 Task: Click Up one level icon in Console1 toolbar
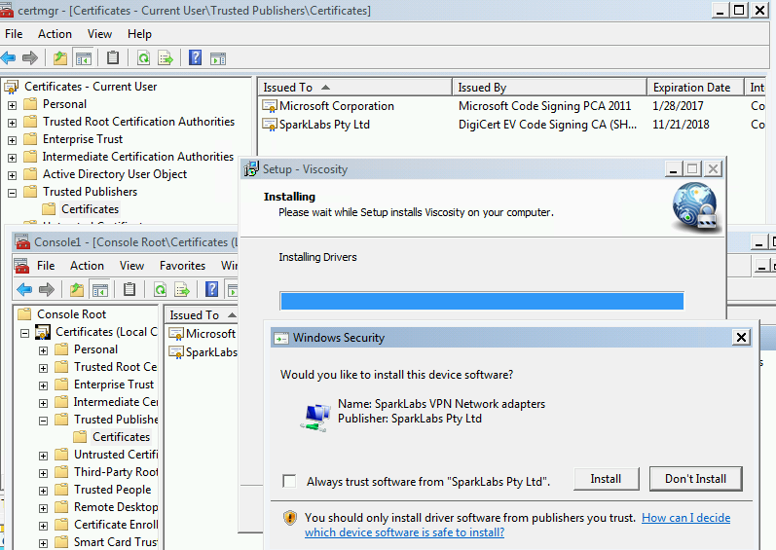(77, 289)
